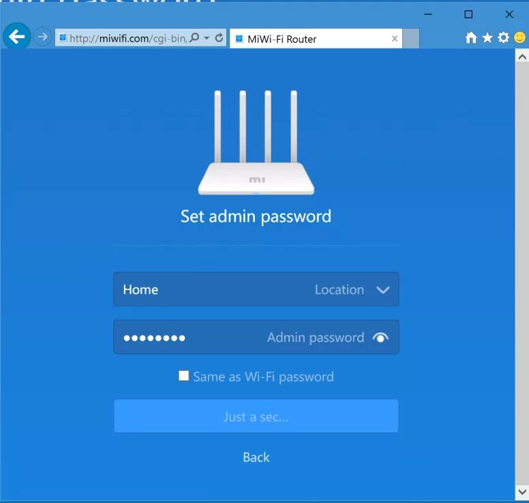Click the Just a sec... button
This screenshot has width=529, height=503.
pos(256,416)
